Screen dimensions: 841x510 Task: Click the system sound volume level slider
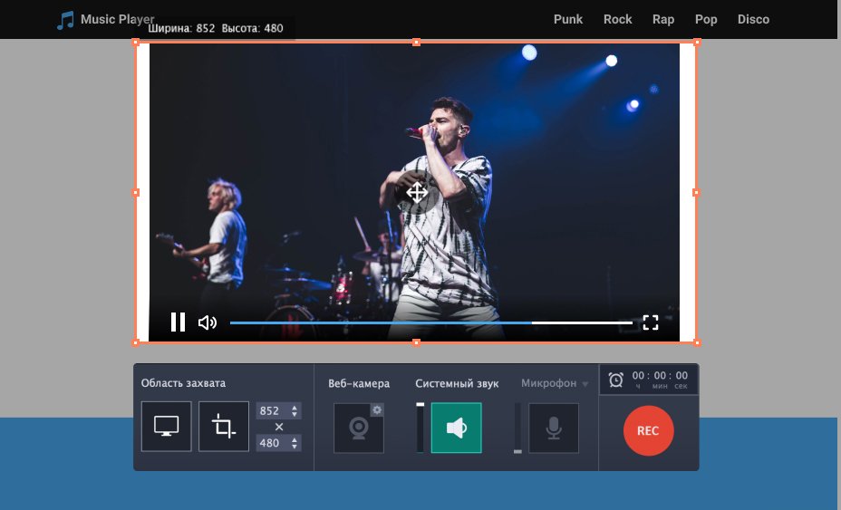420,428
